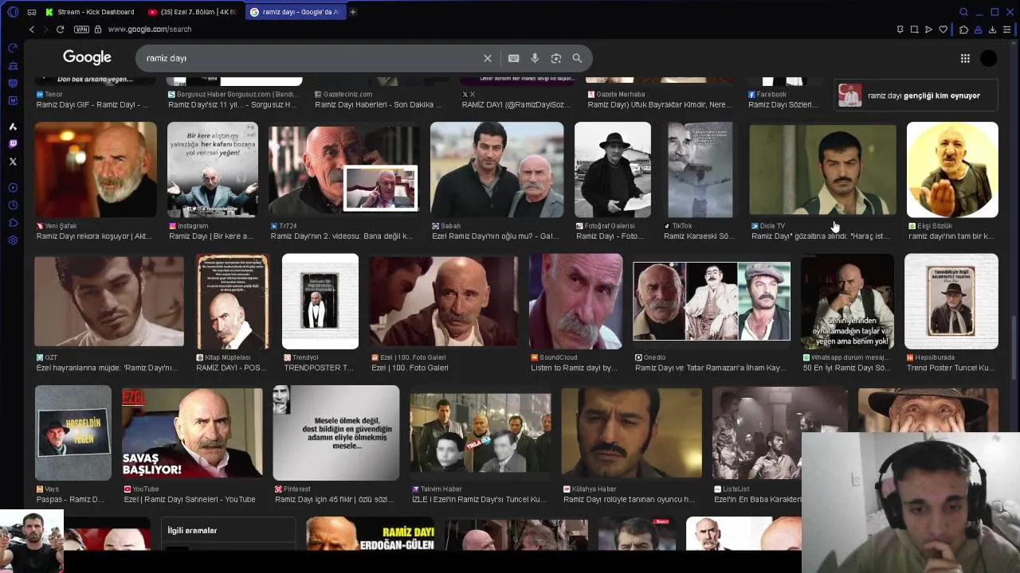
Task: Open GZT Ezel hayranlarına müjde image
Action: tap(109, 301)
